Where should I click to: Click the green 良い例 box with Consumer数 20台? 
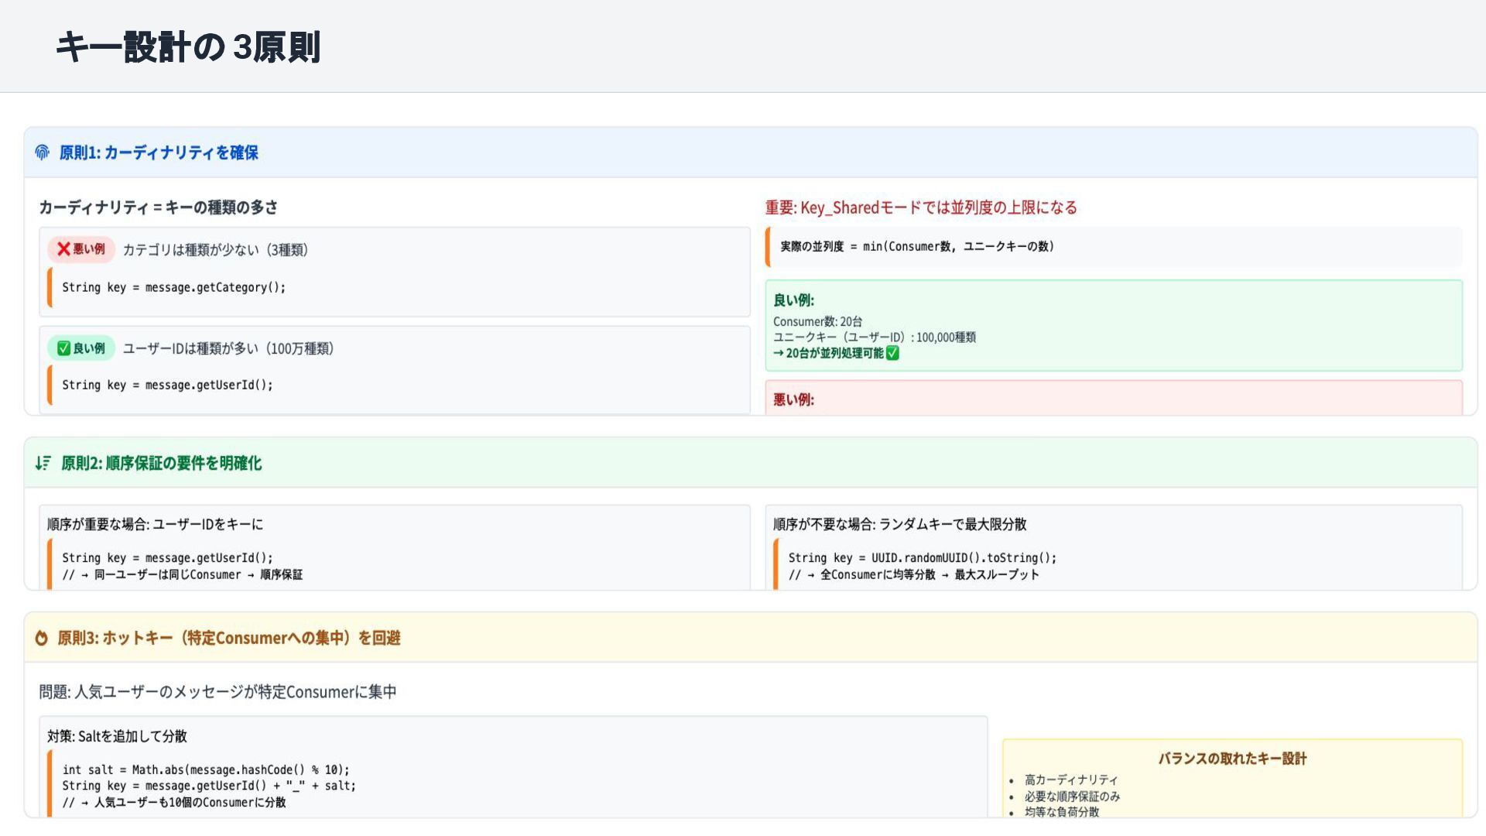click(1113, 325)
